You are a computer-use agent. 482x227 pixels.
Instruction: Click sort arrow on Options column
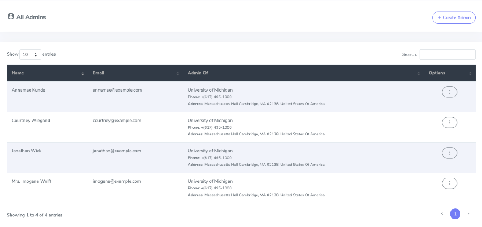[x=470, y=73]
